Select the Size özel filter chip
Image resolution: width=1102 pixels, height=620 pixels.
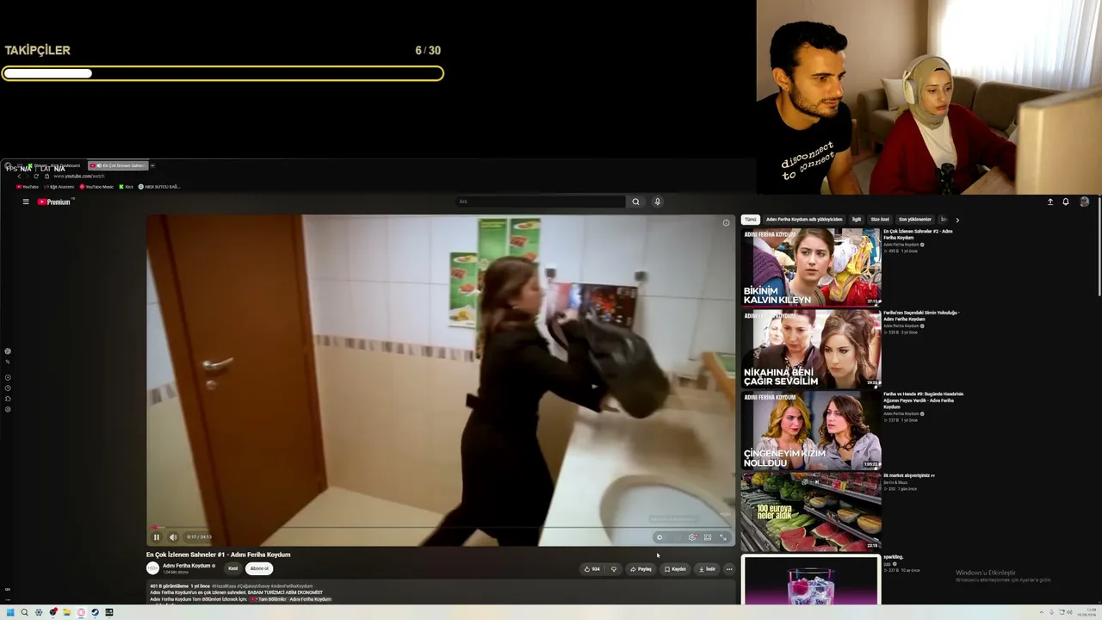coord(880,220)
